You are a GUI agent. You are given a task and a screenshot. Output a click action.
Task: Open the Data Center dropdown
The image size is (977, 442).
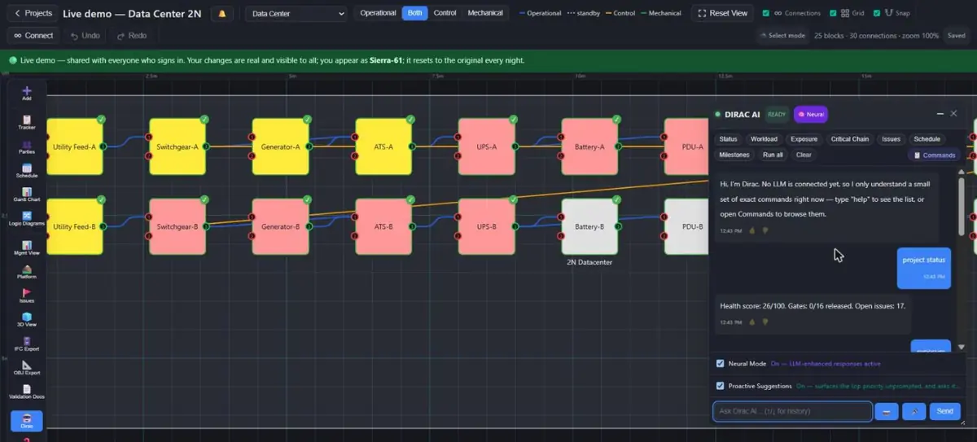[296, 14]
